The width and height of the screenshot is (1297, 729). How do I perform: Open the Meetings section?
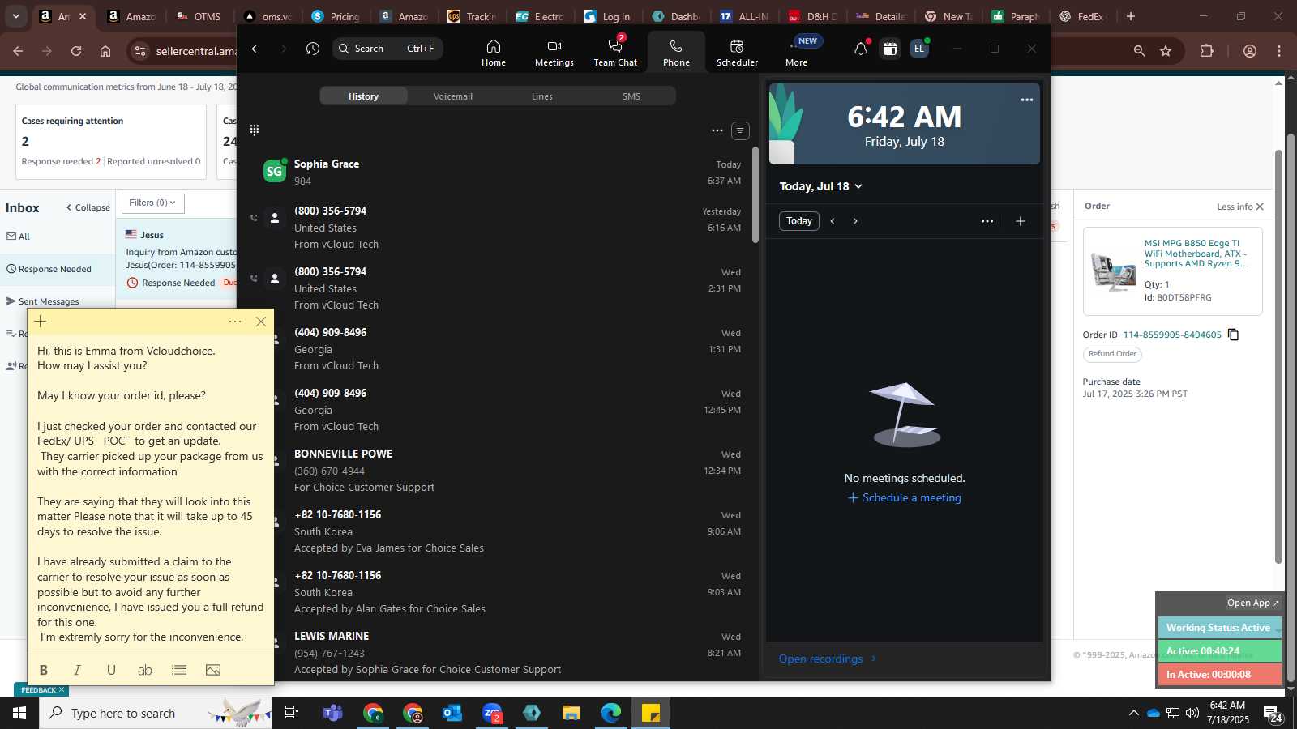point(554,53)
